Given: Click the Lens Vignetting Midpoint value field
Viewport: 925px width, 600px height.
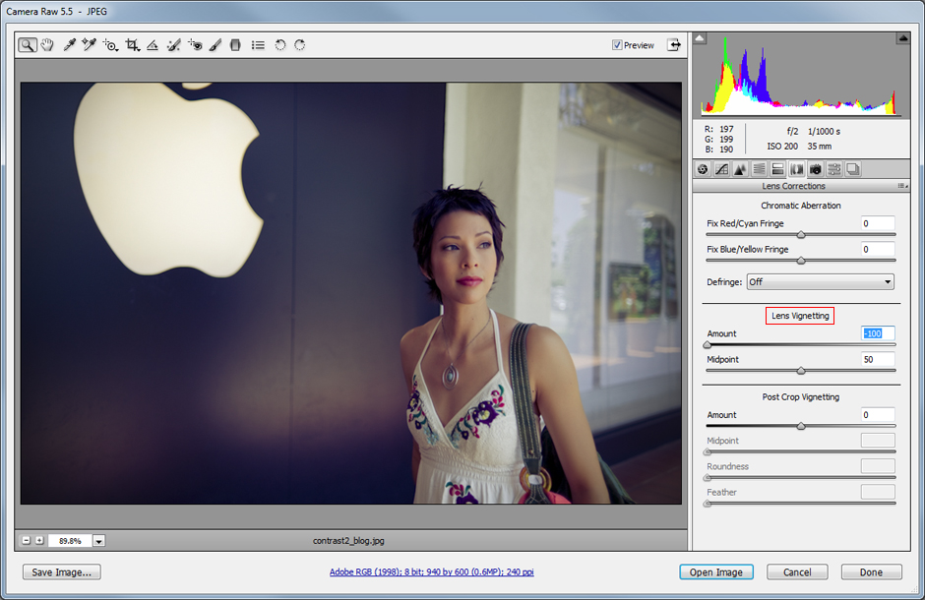Looking at the screenshot, I should (x=878, y=360).
